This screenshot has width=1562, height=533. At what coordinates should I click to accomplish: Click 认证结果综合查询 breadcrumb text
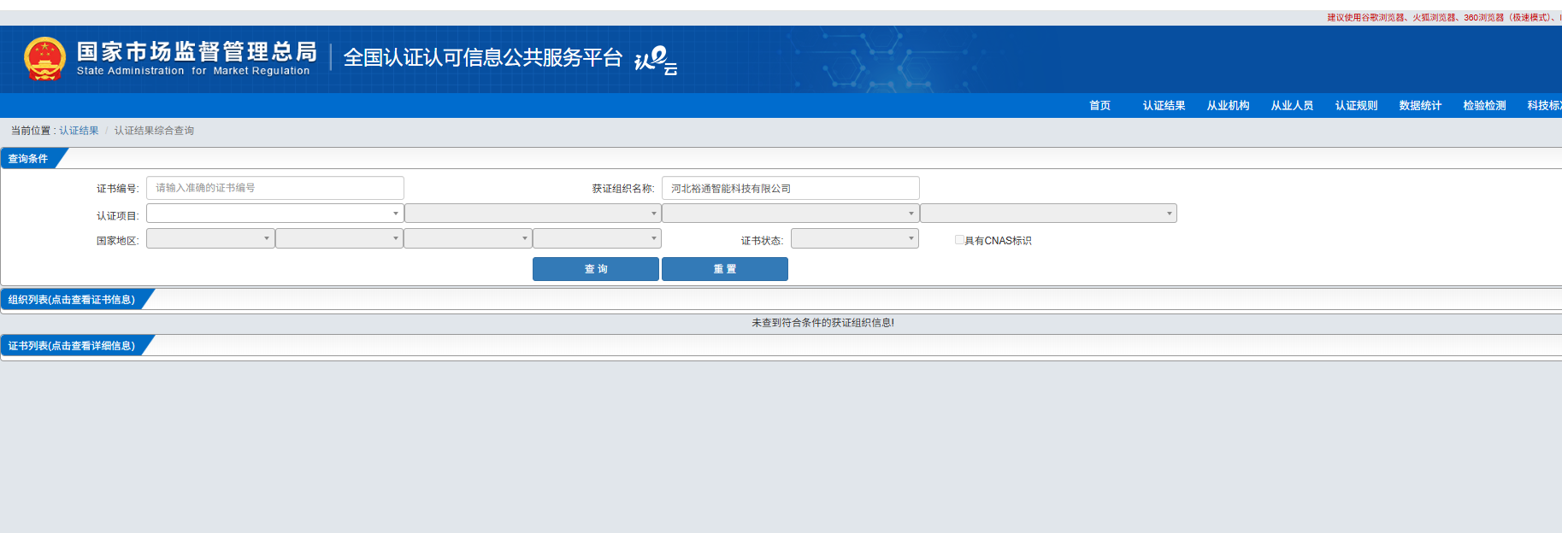click(x=154, y=131)
